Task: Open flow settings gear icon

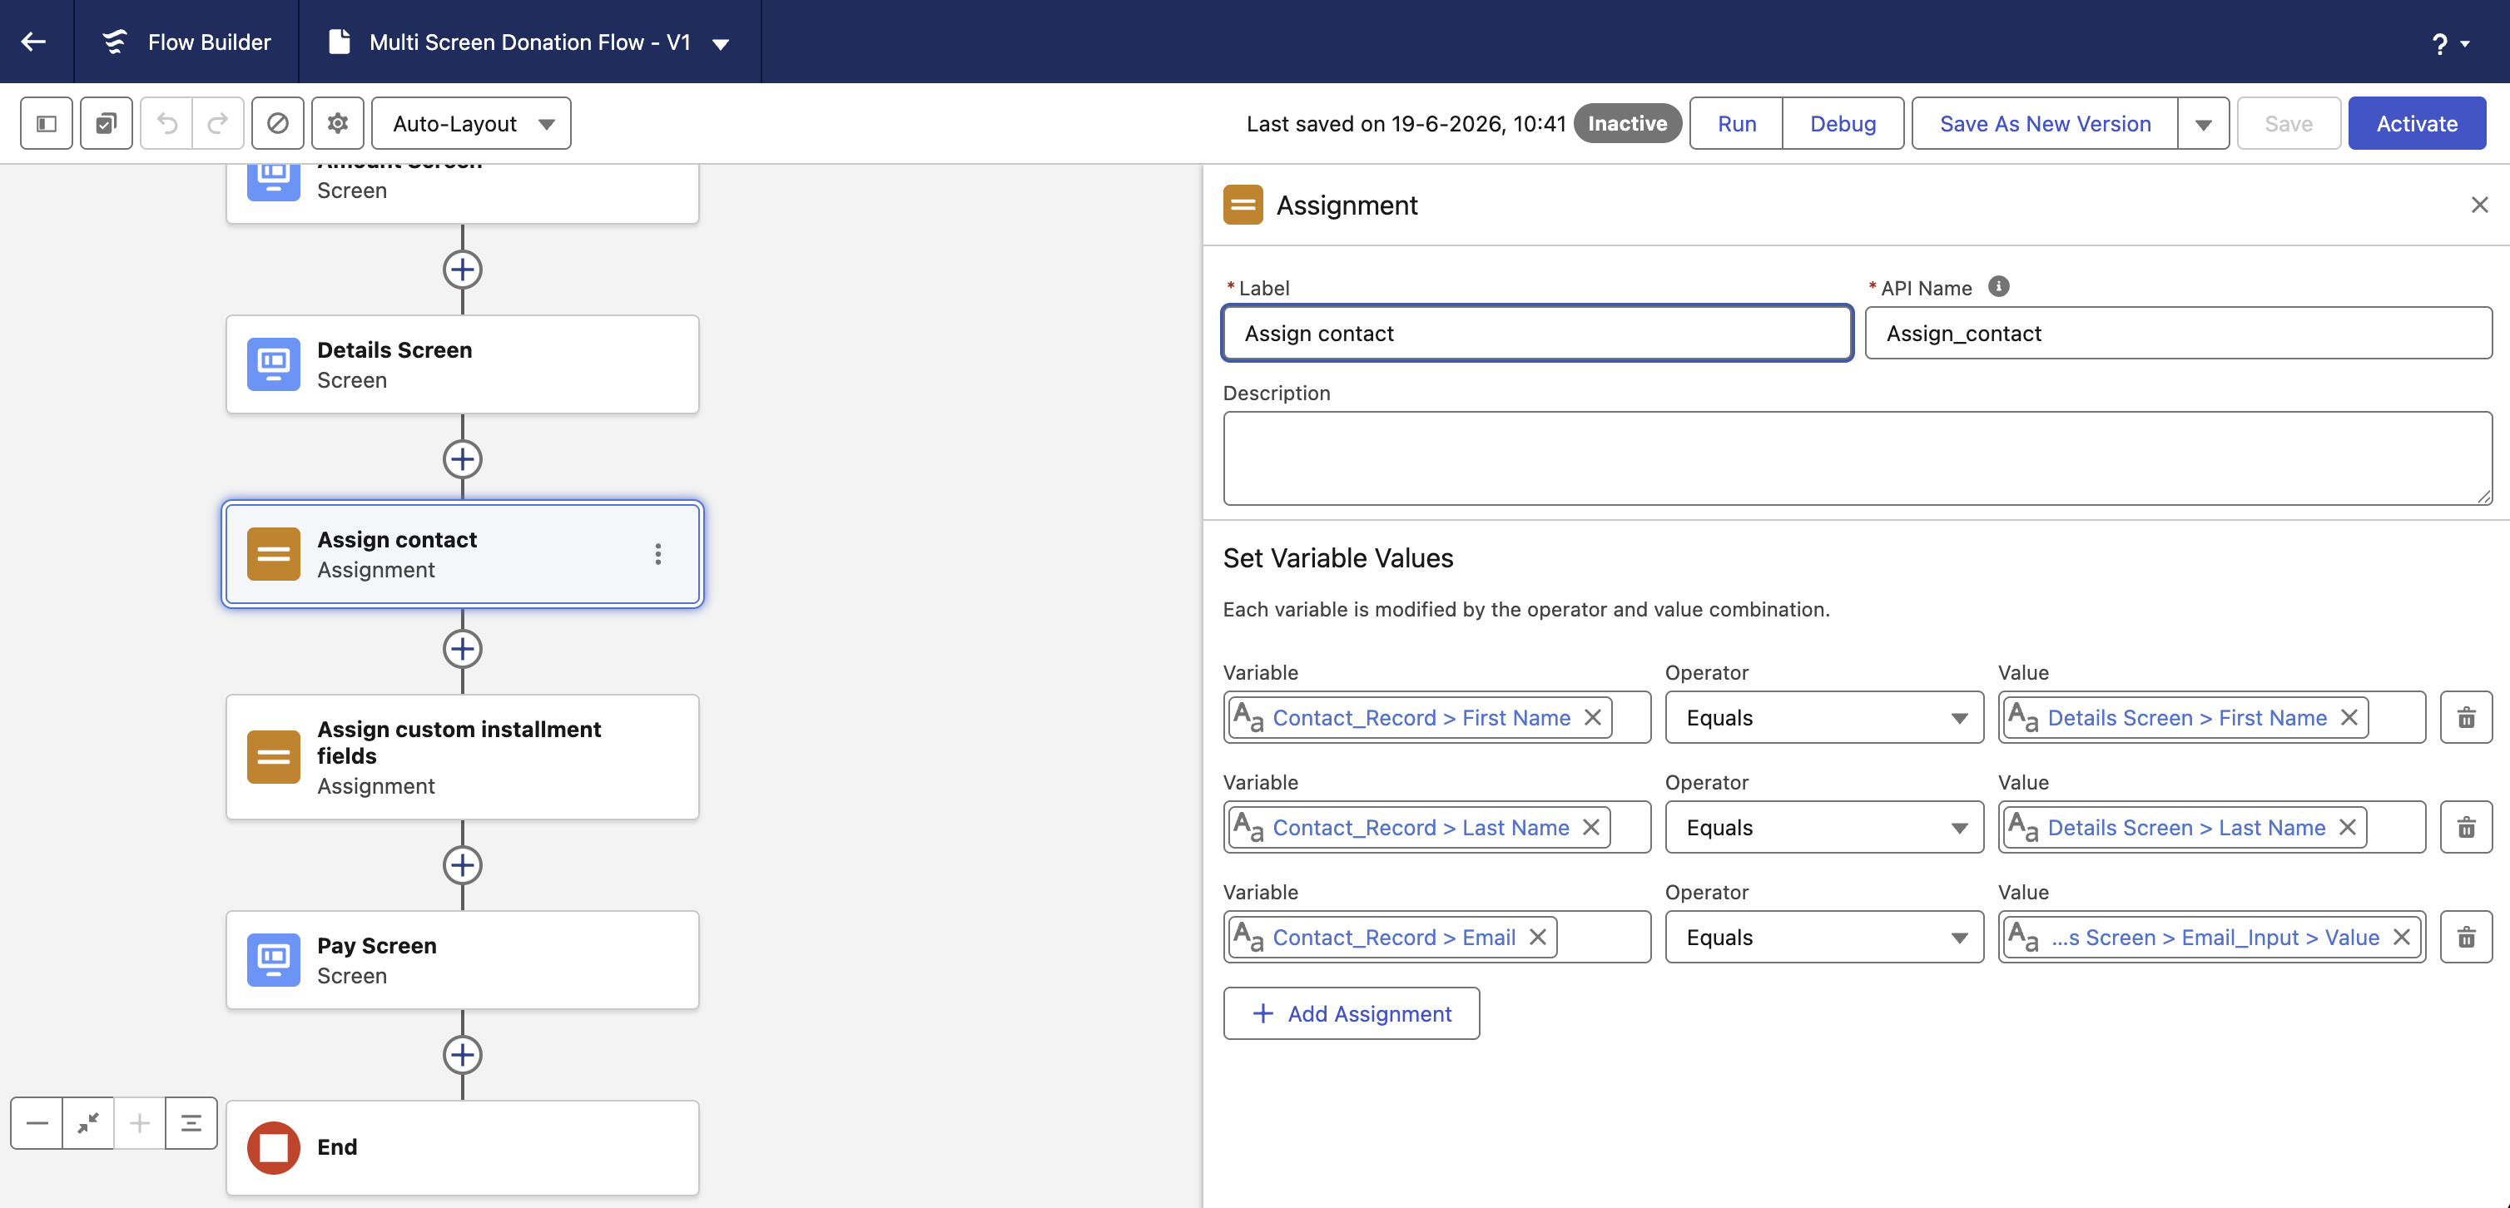Action: point(337,124)
